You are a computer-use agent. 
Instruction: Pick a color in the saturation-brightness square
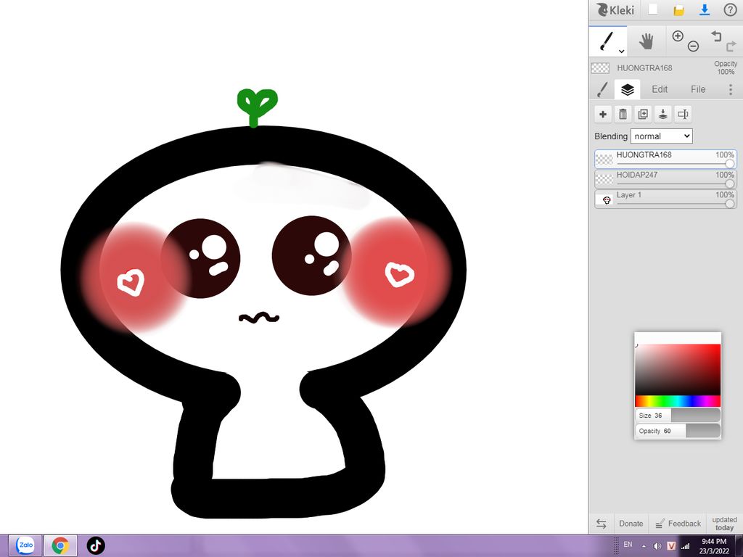[678, 369]
